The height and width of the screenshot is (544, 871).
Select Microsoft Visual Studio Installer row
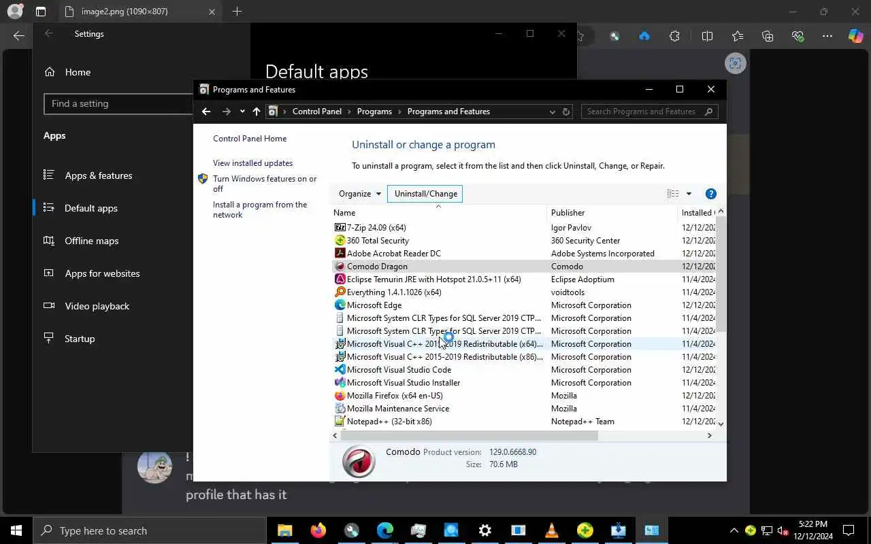524,383
